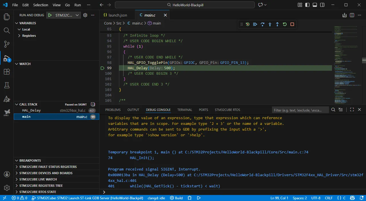
Task: Open the Source Control view
Action: [x=7, y=44]
